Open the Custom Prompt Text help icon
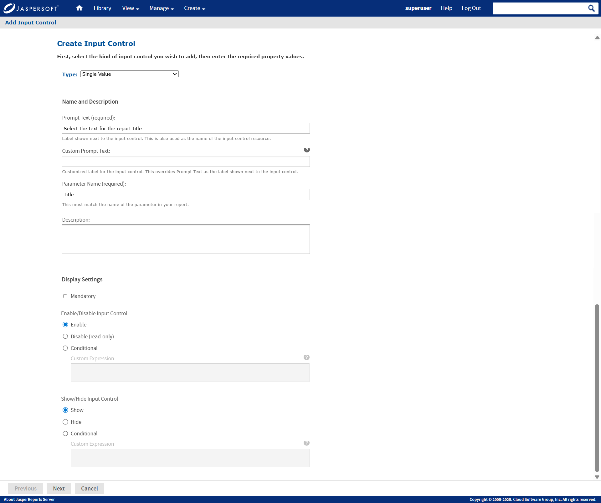This screenshot has height=503, width=601. coord(307,150)
